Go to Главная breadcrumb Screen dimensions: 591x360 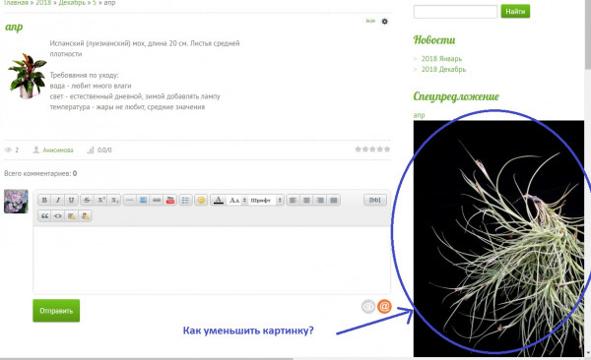coord(16,3)
